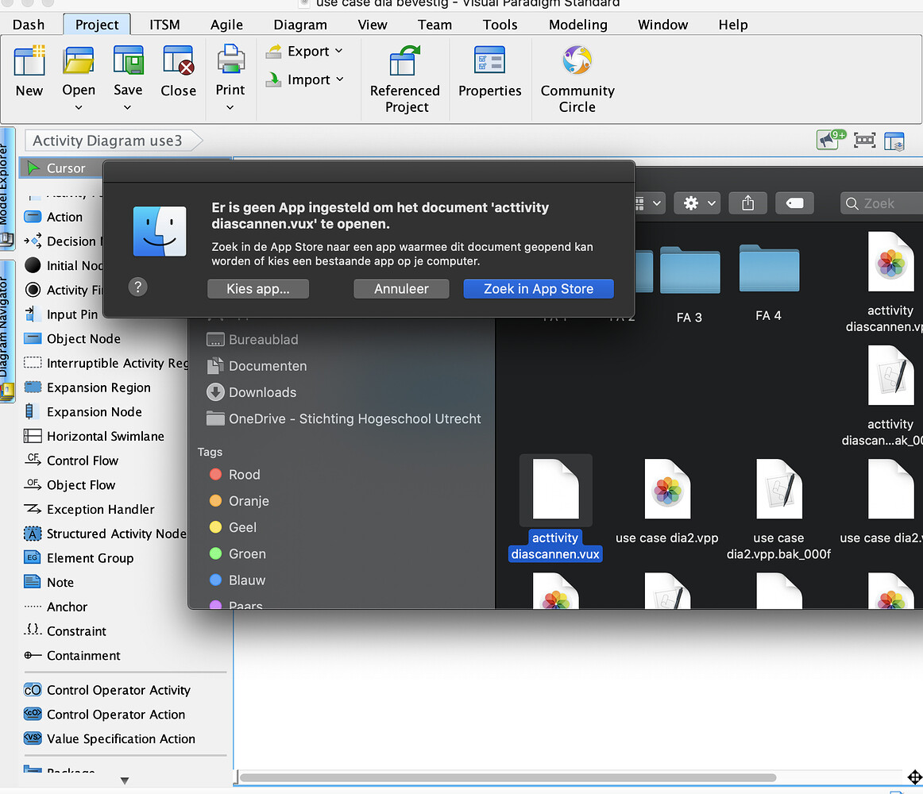Click Zoek in App Store button
923x794 pixels.
(539, 289)
